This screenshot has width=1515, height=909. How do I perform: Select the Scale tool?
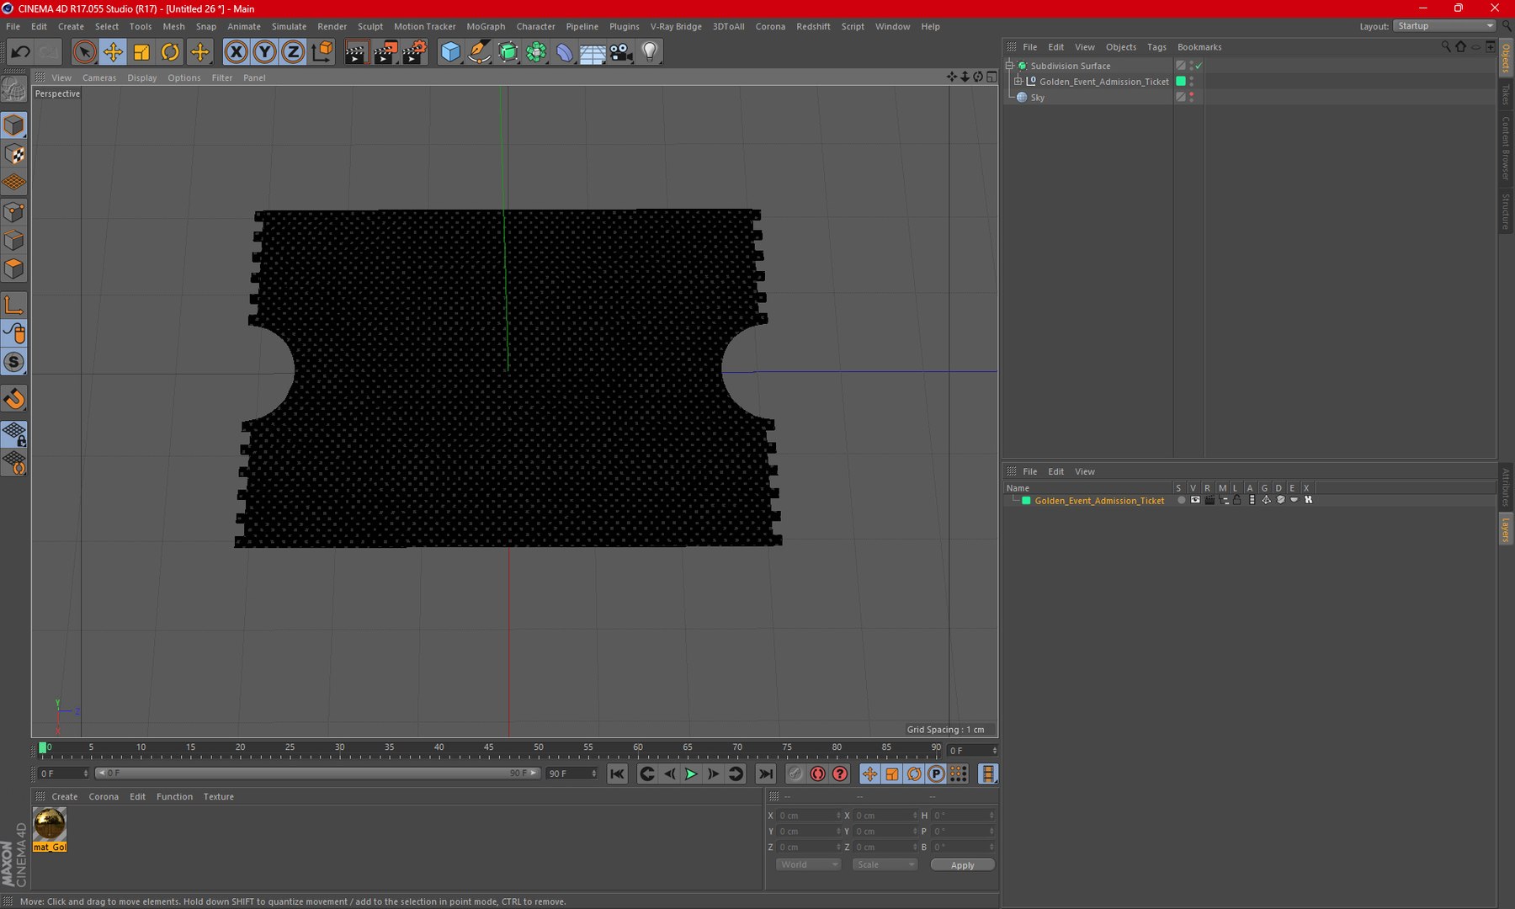[x=141, y=52]
